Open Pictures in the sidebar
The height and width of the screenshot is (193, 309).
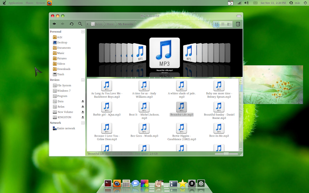pos(60,58)
